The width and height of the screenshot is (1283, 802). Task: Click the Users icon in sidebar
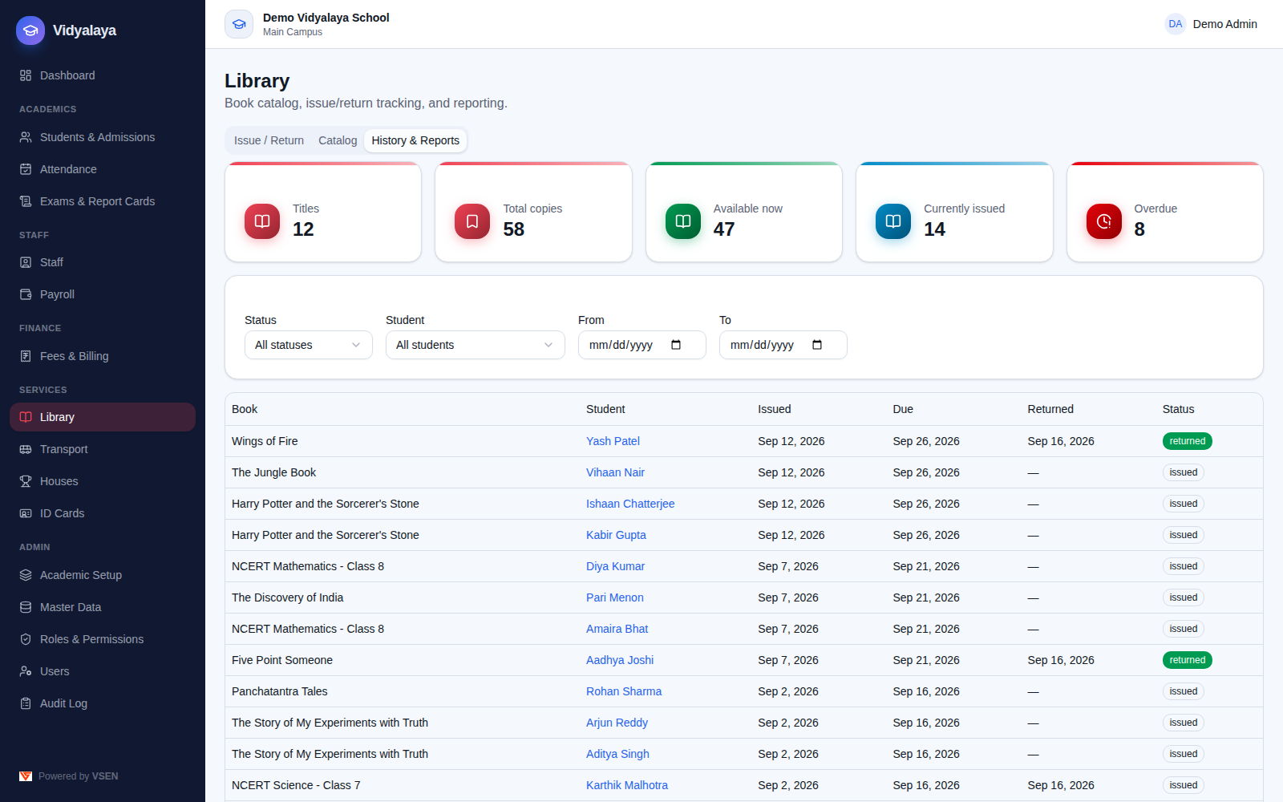[x=26, y=671]
